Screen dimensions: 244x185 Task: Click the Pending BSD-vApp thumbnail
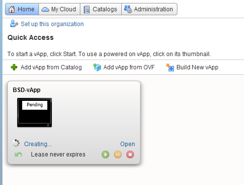pos(35,113)
